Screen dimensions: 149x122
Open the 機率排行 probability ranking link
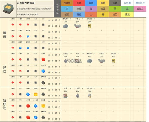point(140,3)
